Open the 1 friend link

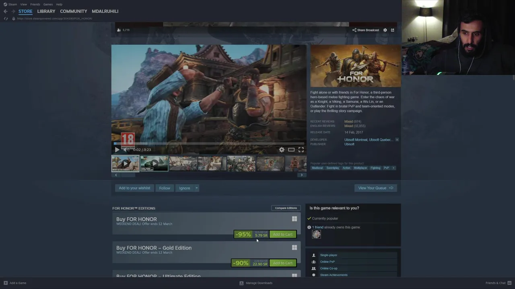coord(318,227)
